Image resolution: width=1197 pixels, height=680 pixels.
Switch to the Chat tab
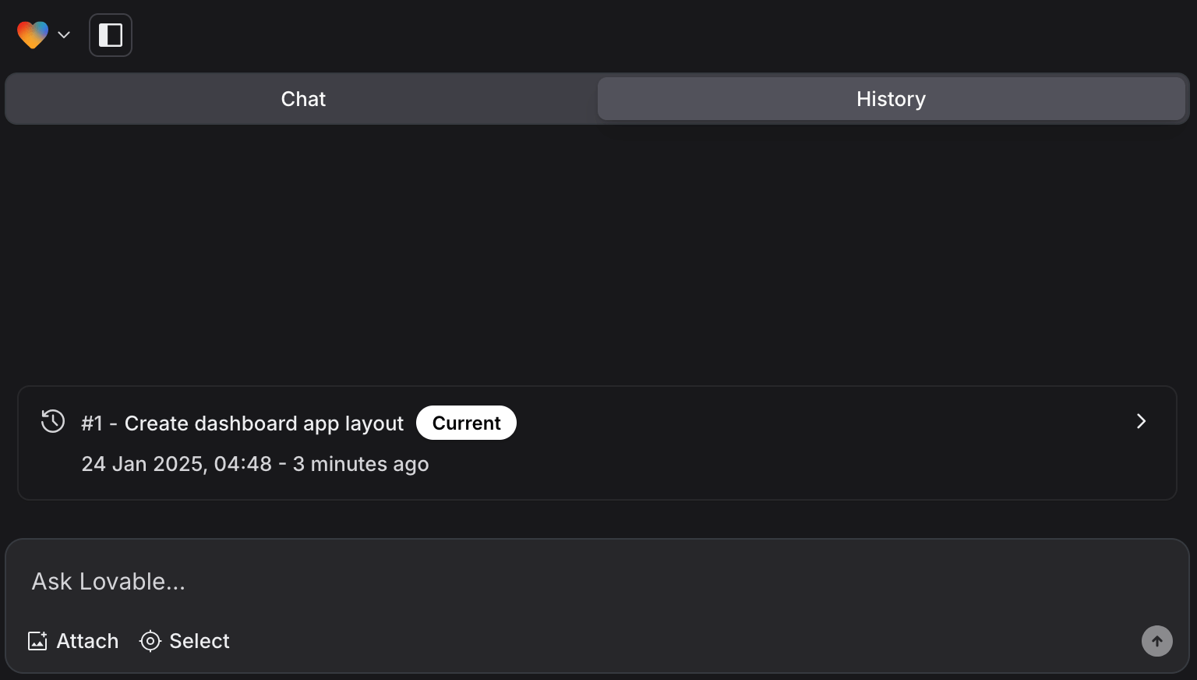[x=303, y=99]
